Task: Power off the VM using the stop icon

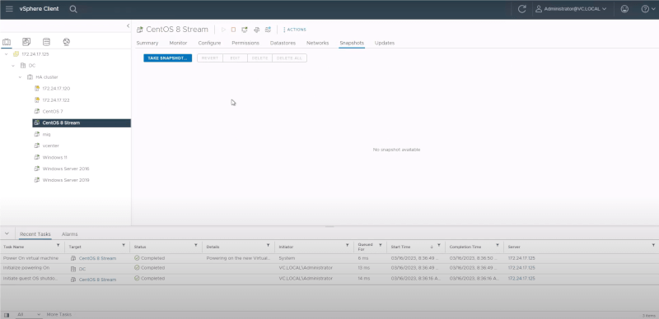Action: pos(233,30)
